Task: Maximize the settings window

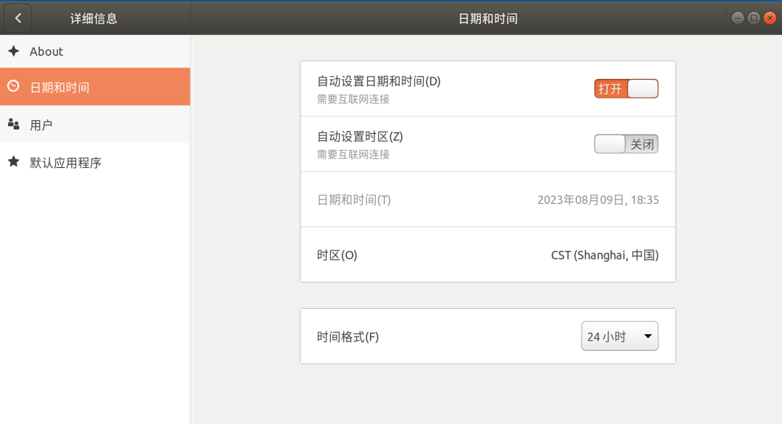Action: point(753,18)
